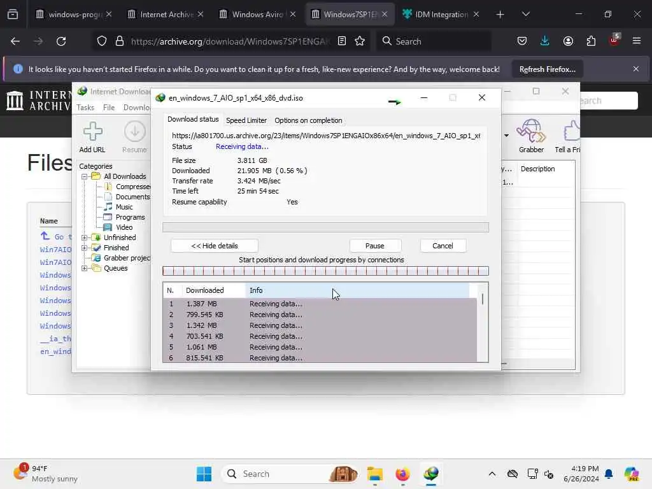Viewport: 652px width, 489px height.
Task: Reload the current page
Action: tap(61, 41)
